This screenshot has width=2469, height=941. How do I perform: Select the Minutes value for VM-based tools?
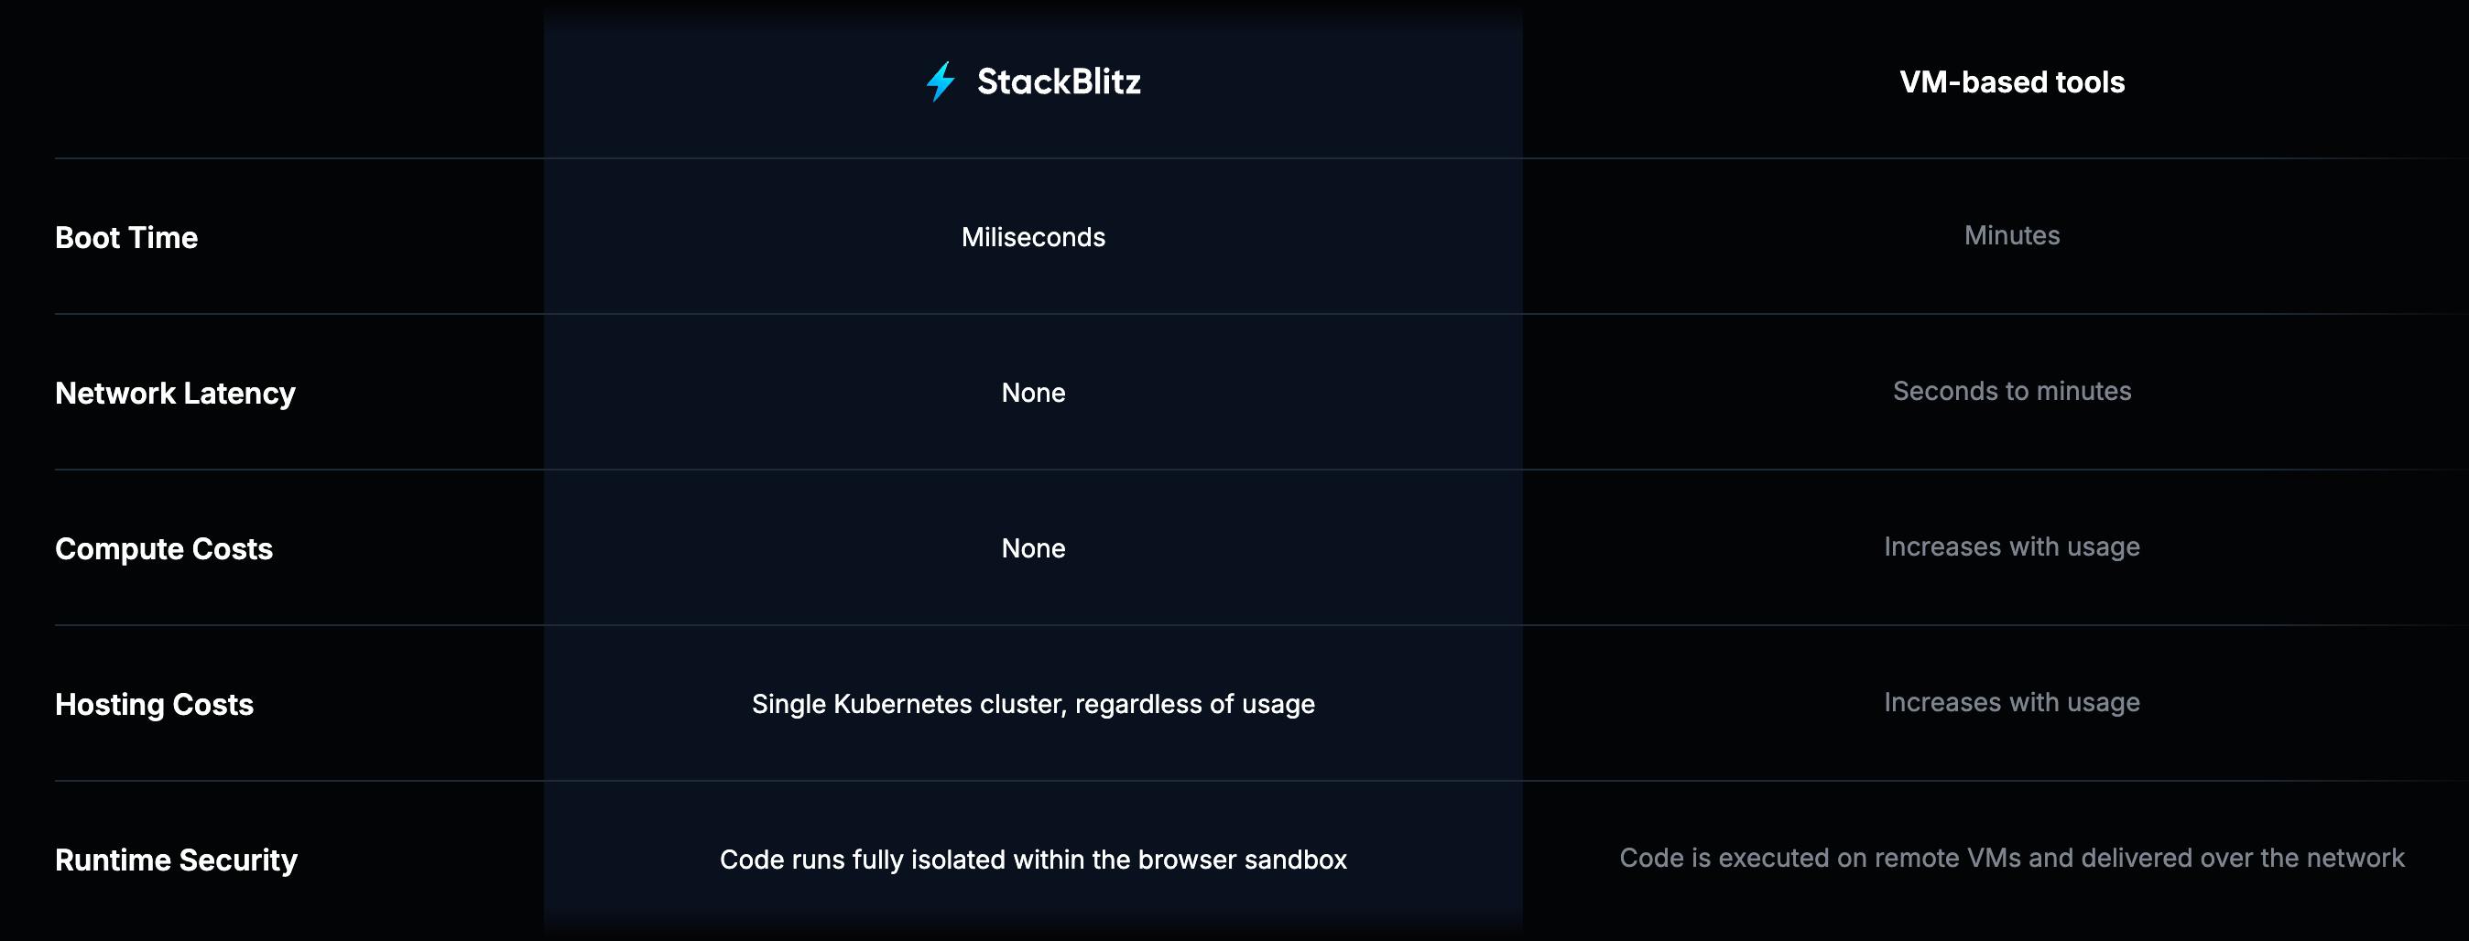point(2012,236)
